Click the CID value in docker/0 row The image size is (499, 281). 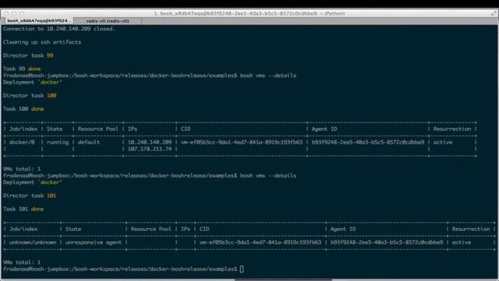(x=242, y=142)
